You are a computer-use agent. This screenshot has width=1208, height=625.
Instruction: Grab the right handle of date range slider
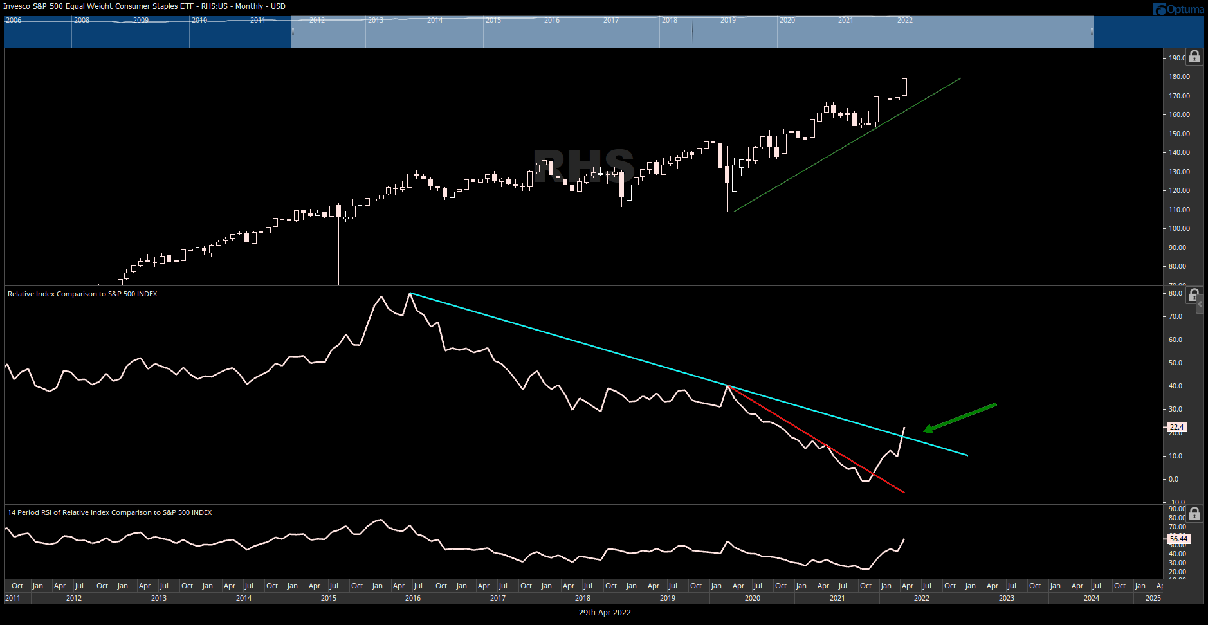click(x=1091, y=32)
